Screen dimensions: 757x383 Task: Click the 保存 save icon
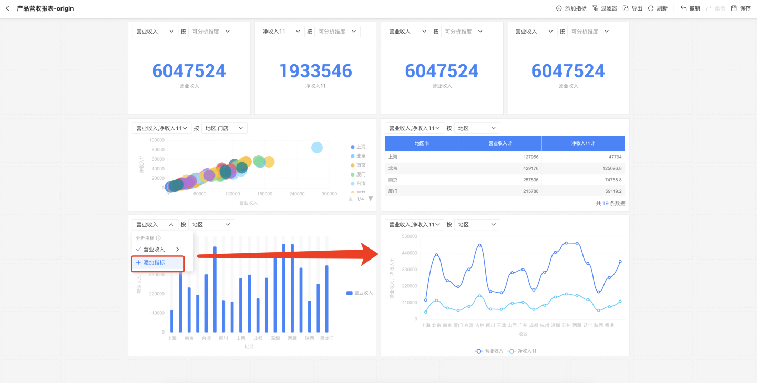734,8
